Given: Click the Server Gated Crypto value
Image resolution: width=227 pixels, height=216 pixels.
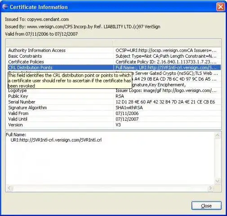Looking at the screenshot, I should (x=174, y=74).
